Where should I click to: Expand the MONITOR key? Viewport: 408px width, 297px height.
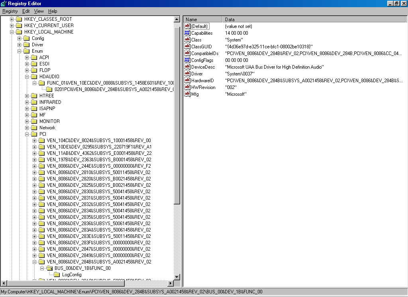pos(27,121)
